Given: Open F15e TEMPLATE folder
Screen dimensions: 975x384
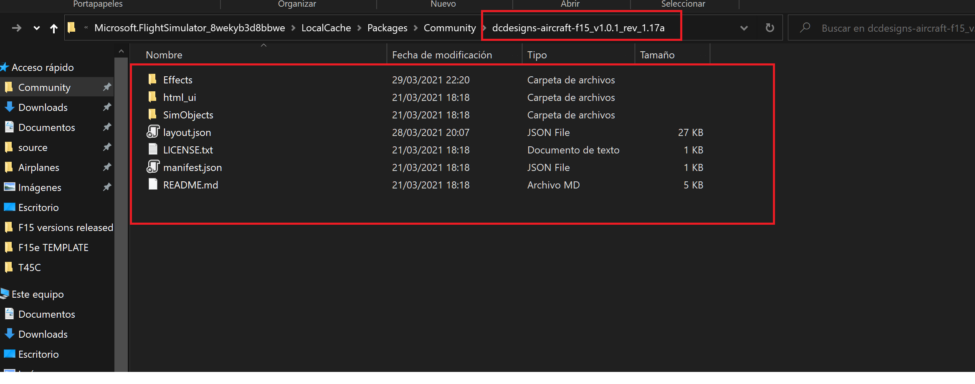Looking at the screenshot, I should (53, 247).
